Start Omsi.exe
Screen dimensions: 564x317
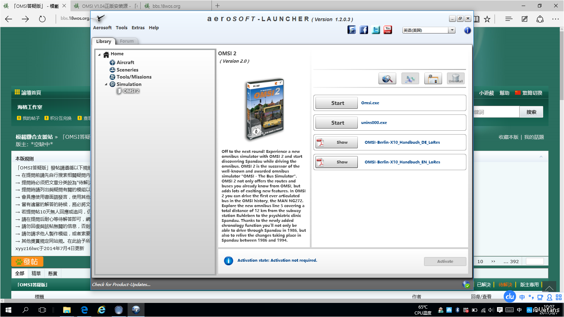point(337,103)
